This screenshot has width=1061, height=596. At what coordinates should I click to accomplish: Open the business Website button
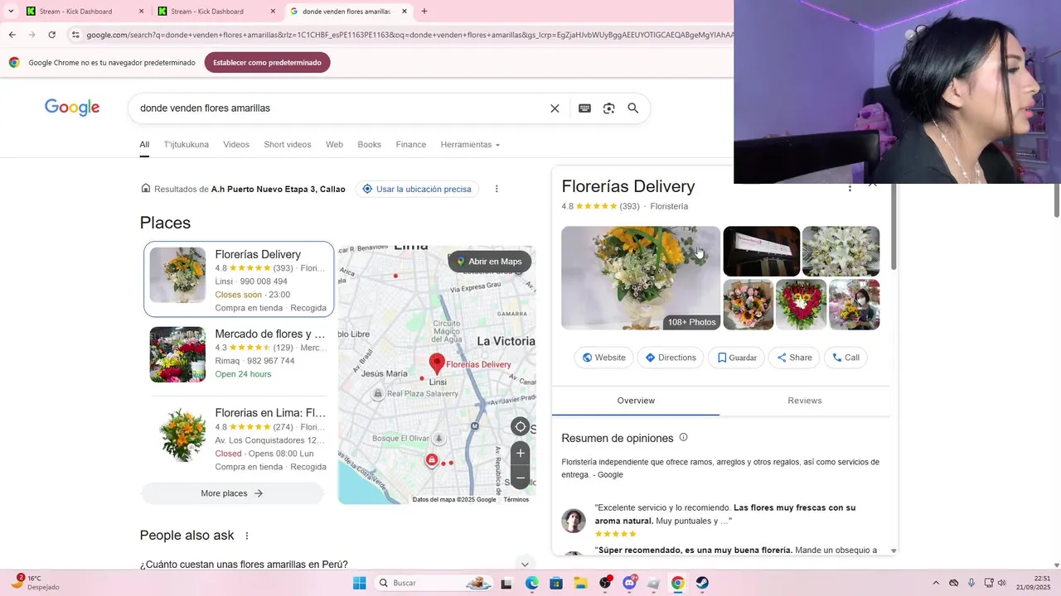603,358
